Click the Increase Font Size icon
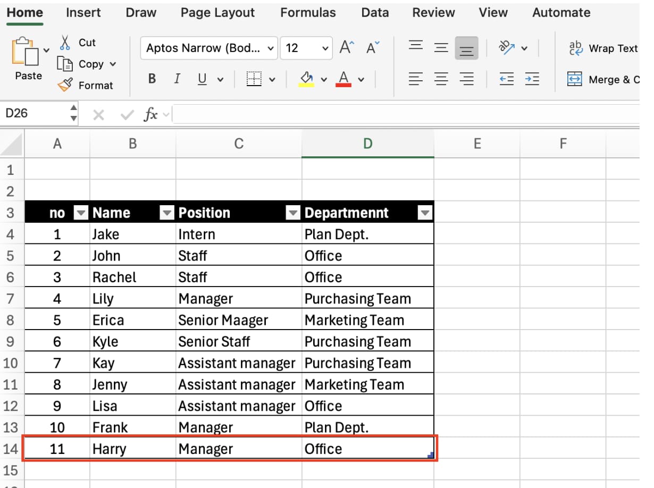This screenshot has width=654, height=488. coord(347,48)
